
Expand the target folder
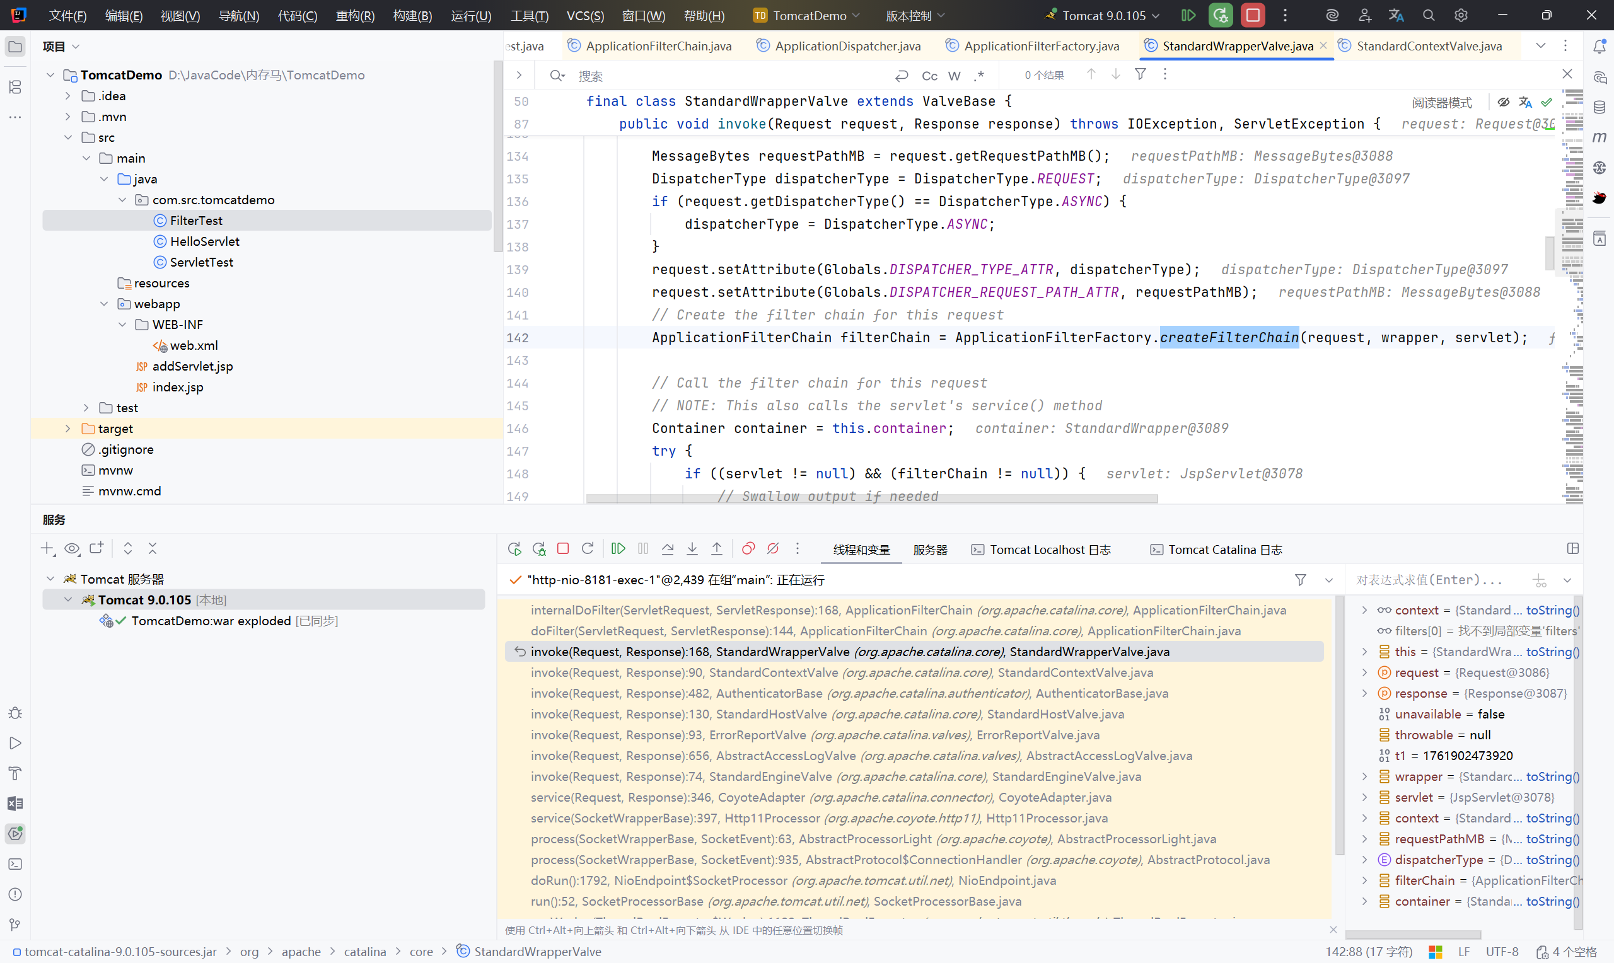67,429
